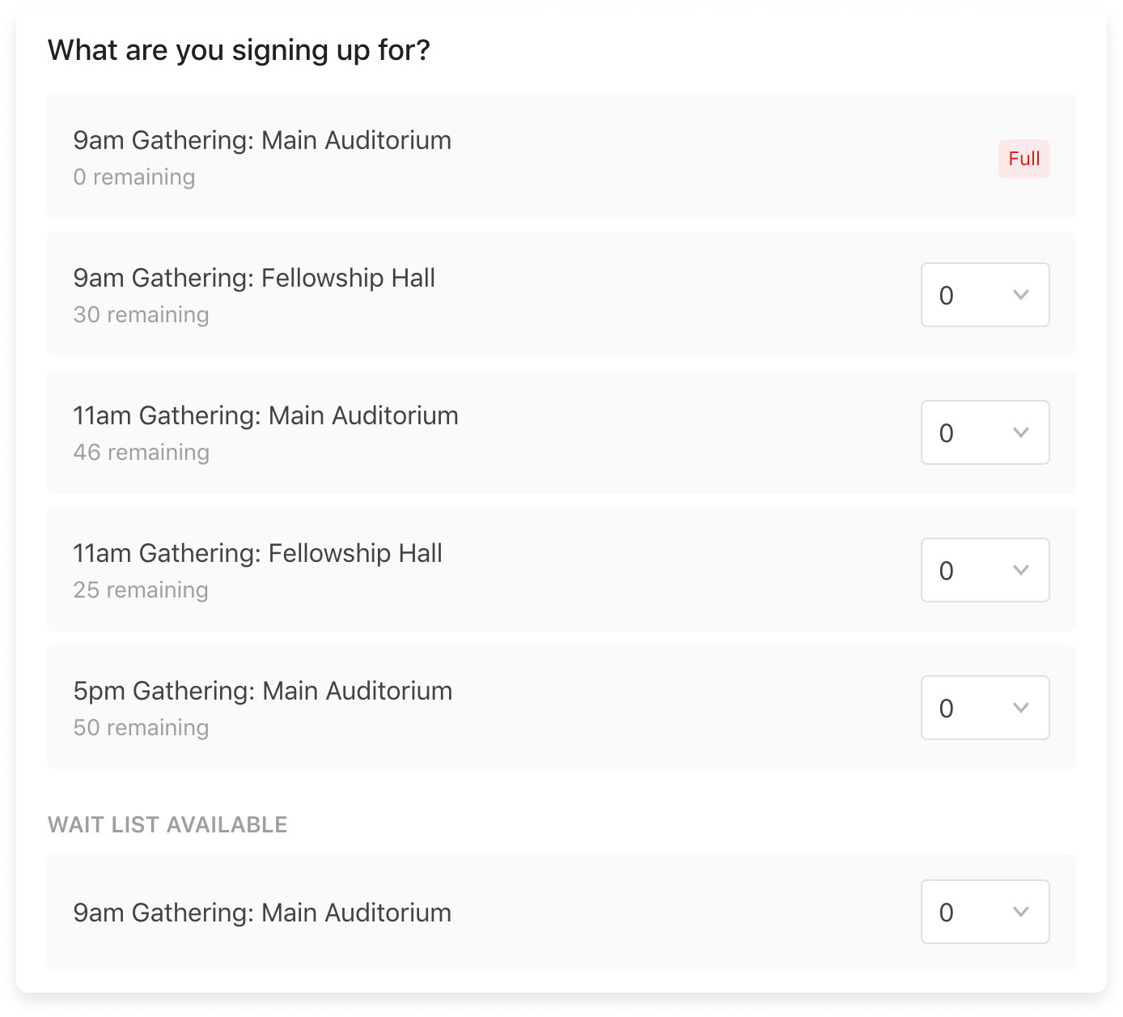
Task: Click the 46 remaining capacity label
Action: 142,452
